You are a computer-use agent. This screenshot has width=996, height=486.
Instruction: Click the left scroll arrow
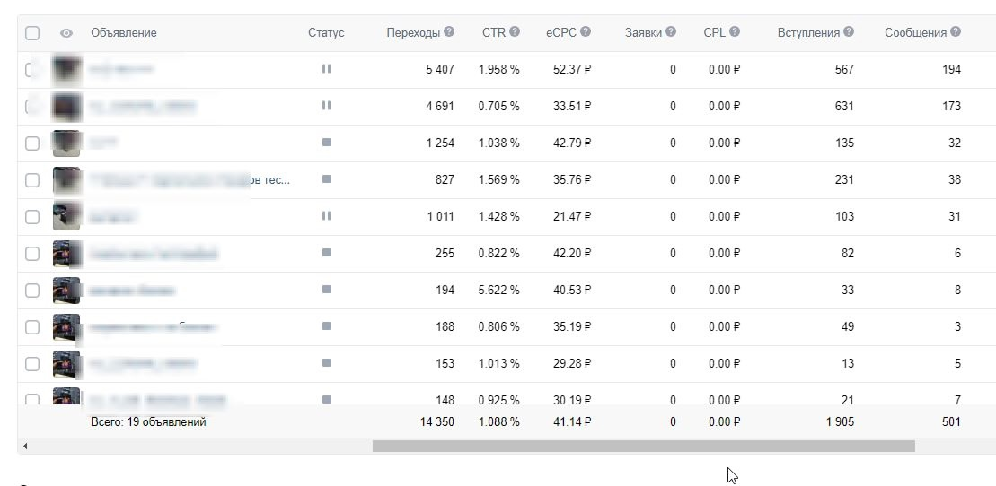tap(25, 446)
